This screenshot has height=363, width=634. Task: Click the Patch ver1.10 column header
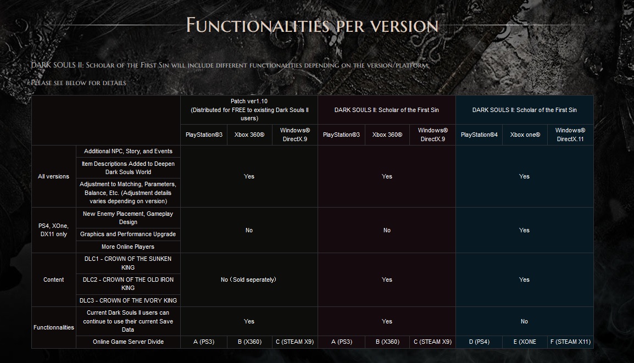click(249, 110)
